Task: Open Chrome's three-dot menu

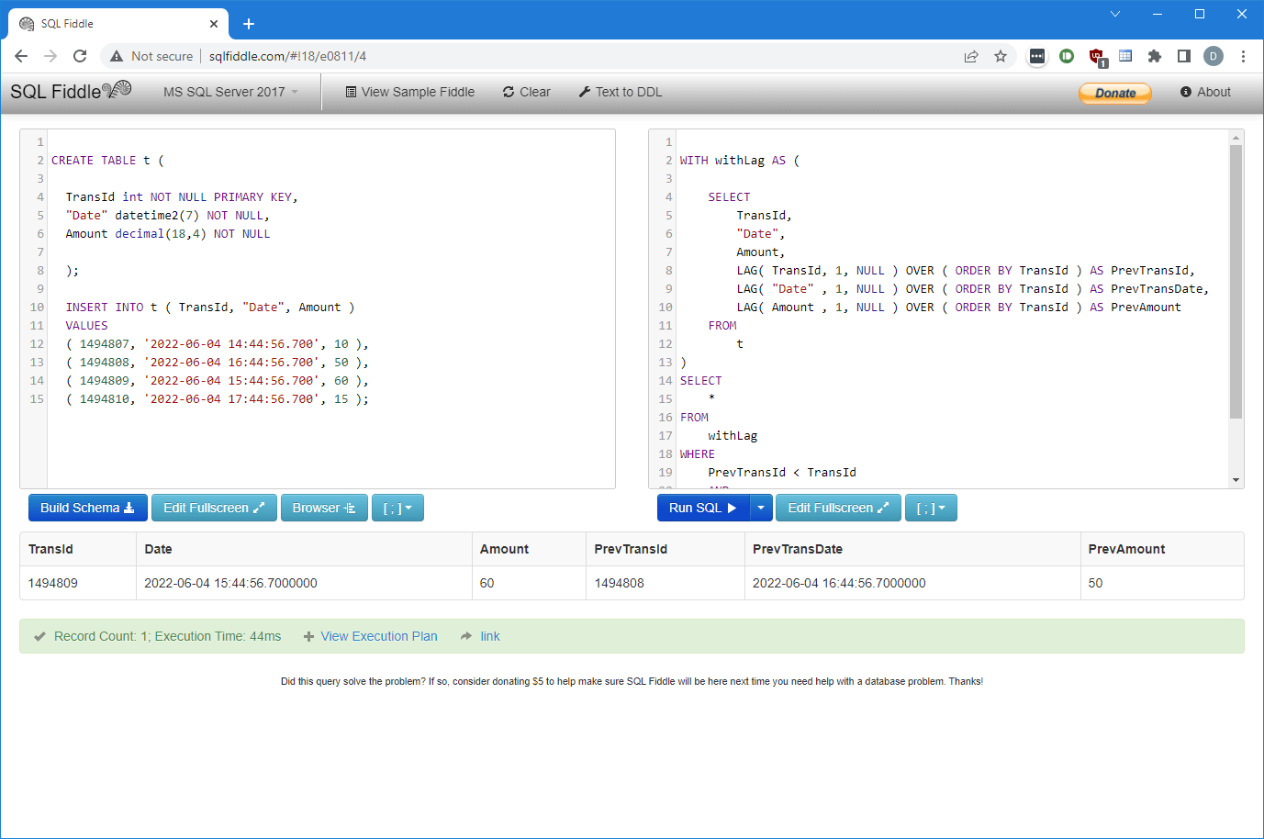Action: (1243, 56)
